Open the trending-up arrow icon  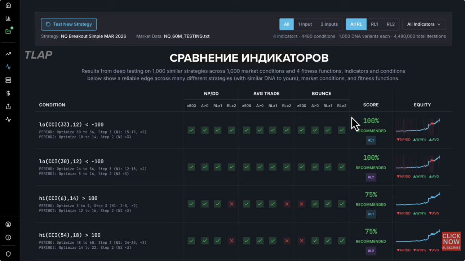[x=8, y=54]
